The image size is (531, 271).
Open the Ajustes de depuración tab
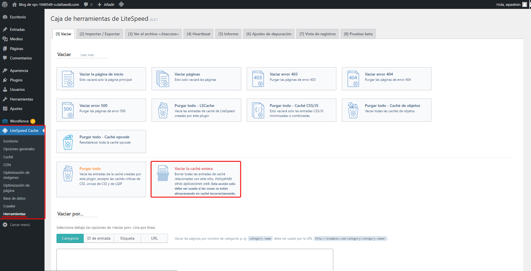[x=269, y=34]
